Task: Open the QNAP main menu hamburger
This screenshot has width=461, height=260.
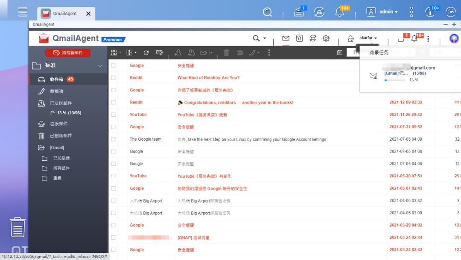Action: (x=22, y=12)
